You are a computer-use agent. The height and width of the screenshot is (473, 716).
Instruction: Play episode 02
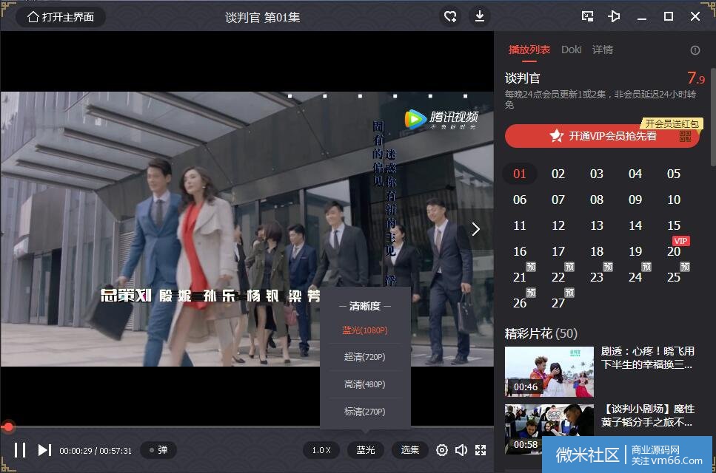[558, 174]
